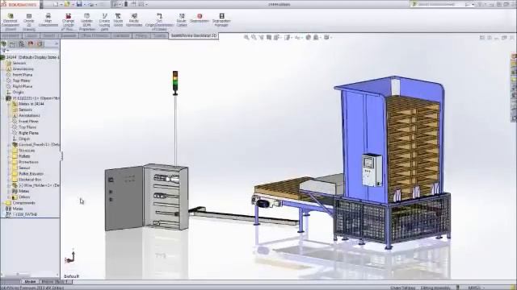This screenshot has width=517, height=290.
Task: Expand the Protections folder
Action: (x=9, y=162)
